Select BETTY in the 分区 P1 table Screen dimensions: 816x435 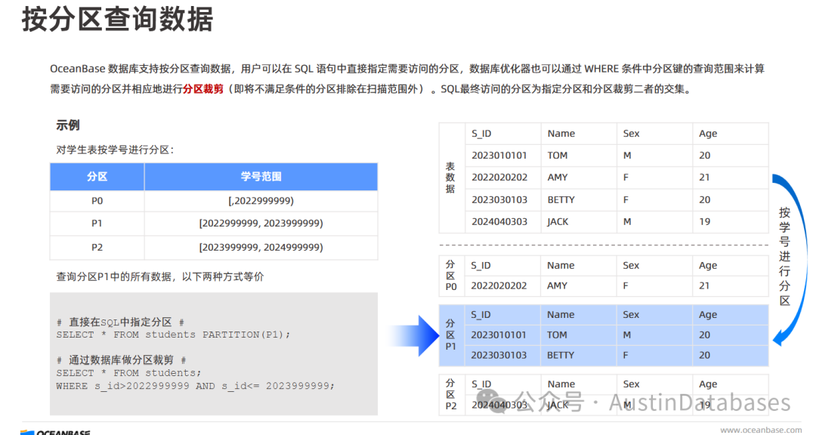pyautogui.click(x=561, y=356)
